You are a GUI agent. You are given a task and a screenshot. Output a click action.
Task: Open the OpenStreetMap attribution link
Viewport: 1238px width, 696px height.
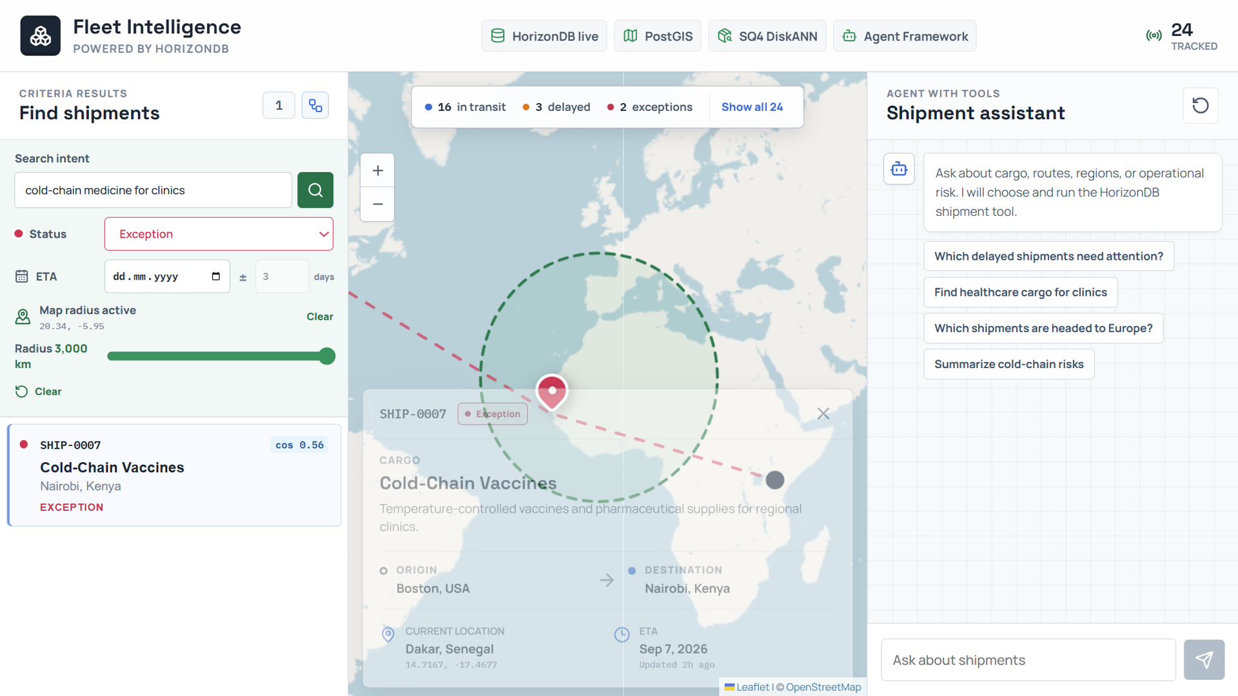[823, 687]
